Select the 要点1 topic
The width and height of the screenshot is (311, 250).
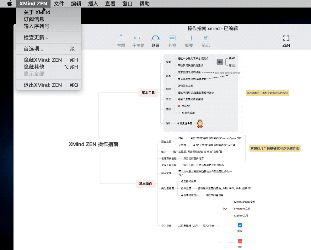click(232, 58)
